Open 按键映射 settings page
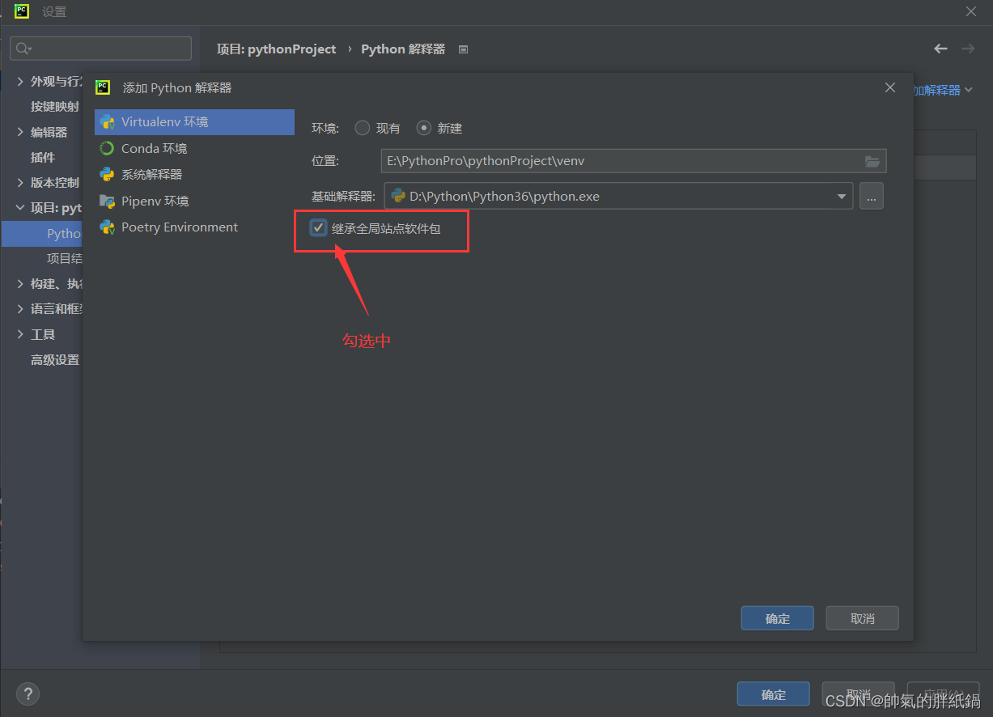The width and height of the screenshot is (993, 717). pyautogui.click(x=55, y=106)
